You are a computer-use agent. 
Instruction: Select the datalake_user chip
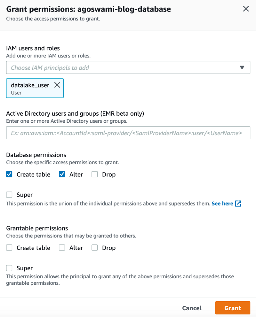pos(30,88)
